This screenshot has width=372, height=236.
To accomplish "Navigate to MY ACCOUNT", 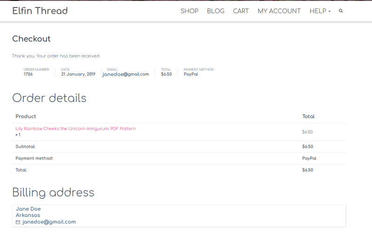I will coord(279,11).
